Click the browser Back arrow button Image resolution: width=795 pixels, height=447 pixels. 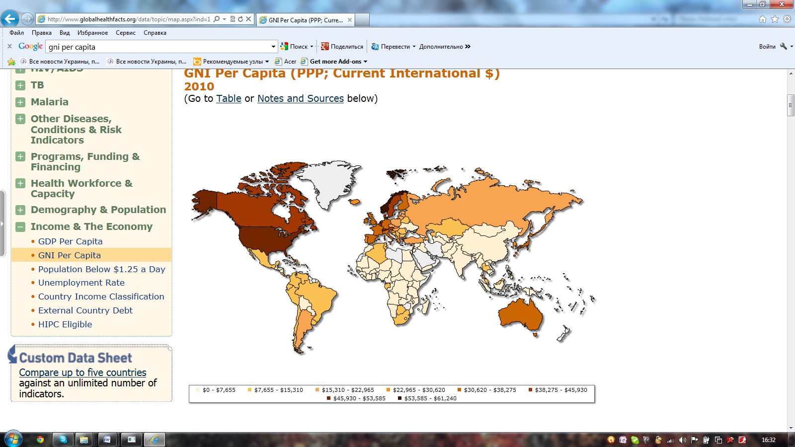pos(10,19)
